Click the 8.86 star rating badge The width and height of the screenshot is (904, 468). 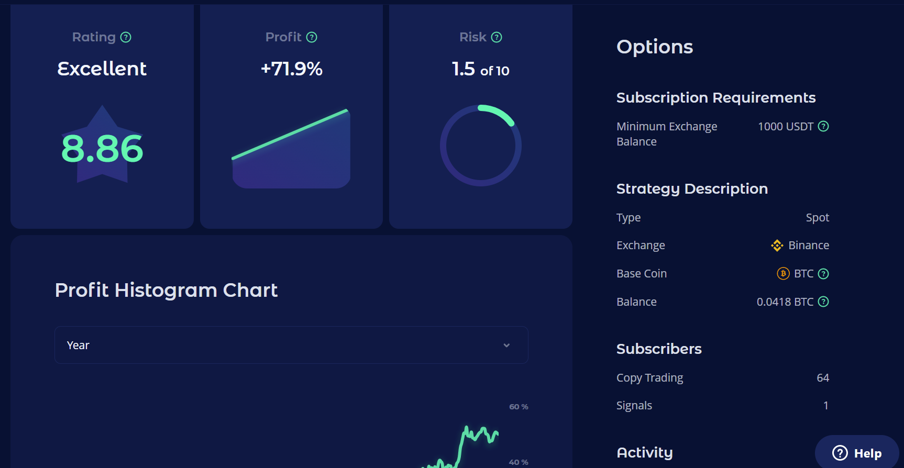(x=102, y=148)
